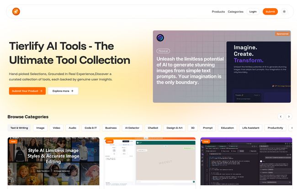Click the Hand-picked Selections description text
The image size is (297, 189).
point(61,77)
